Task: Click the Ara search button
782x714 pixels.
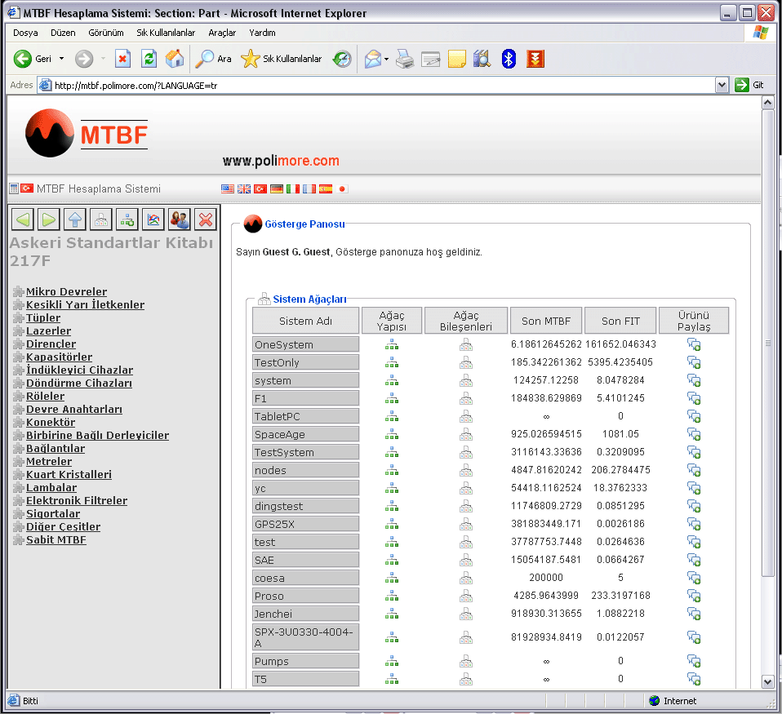Action: pos(213,59)
